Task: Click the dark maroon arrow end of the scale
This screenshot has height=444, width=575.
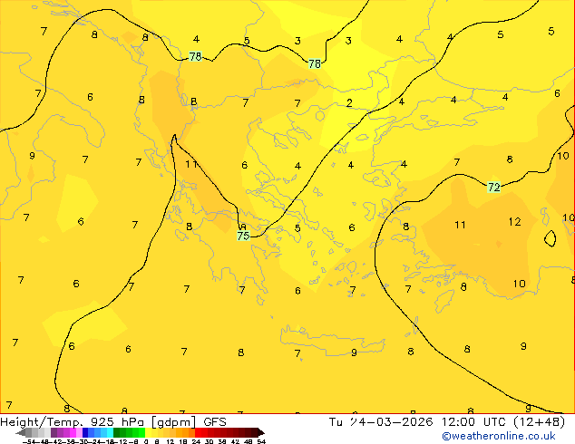Action: point(260,433)
